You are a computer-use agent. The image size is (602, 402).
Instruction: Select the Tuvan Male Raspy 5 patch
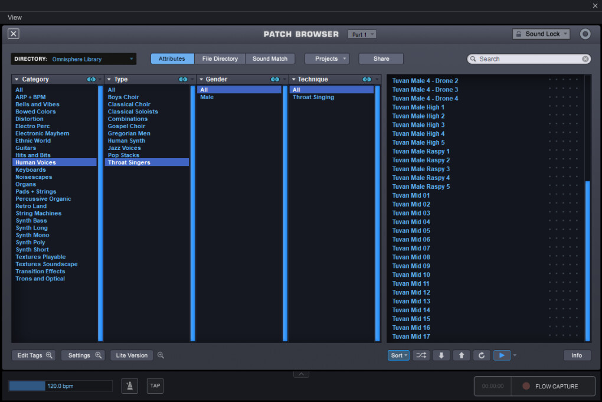486,187
